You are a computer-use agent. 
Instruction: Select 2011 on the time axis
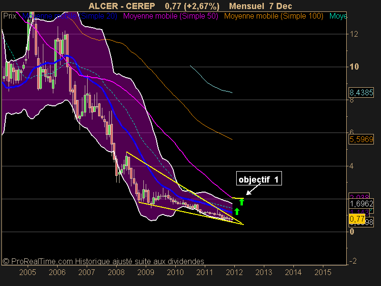tap(205, 272)
